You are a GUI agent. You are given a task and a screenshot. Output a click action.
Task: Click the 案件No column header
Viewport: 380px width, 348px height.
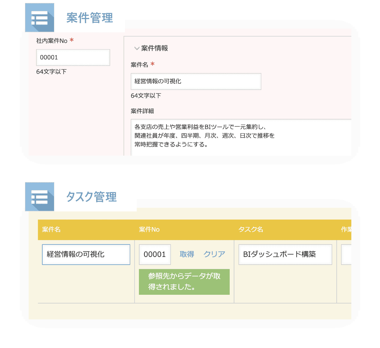(149, 230)
